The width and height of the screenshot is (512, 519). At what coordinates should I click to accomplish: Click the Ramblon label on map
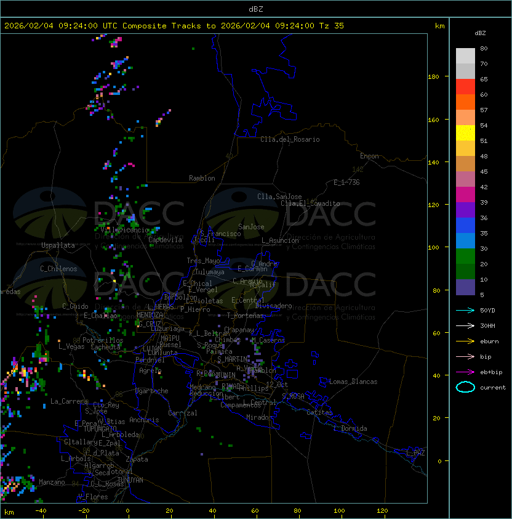tap(202, 178)
